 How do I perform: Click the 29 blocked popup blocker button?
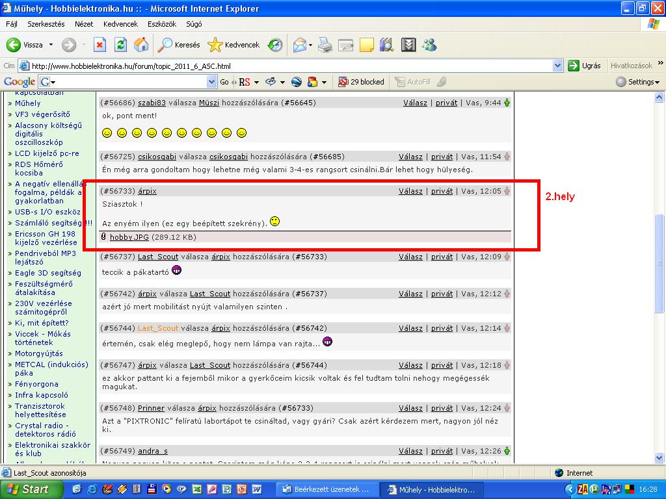click(x=361, y=81)
